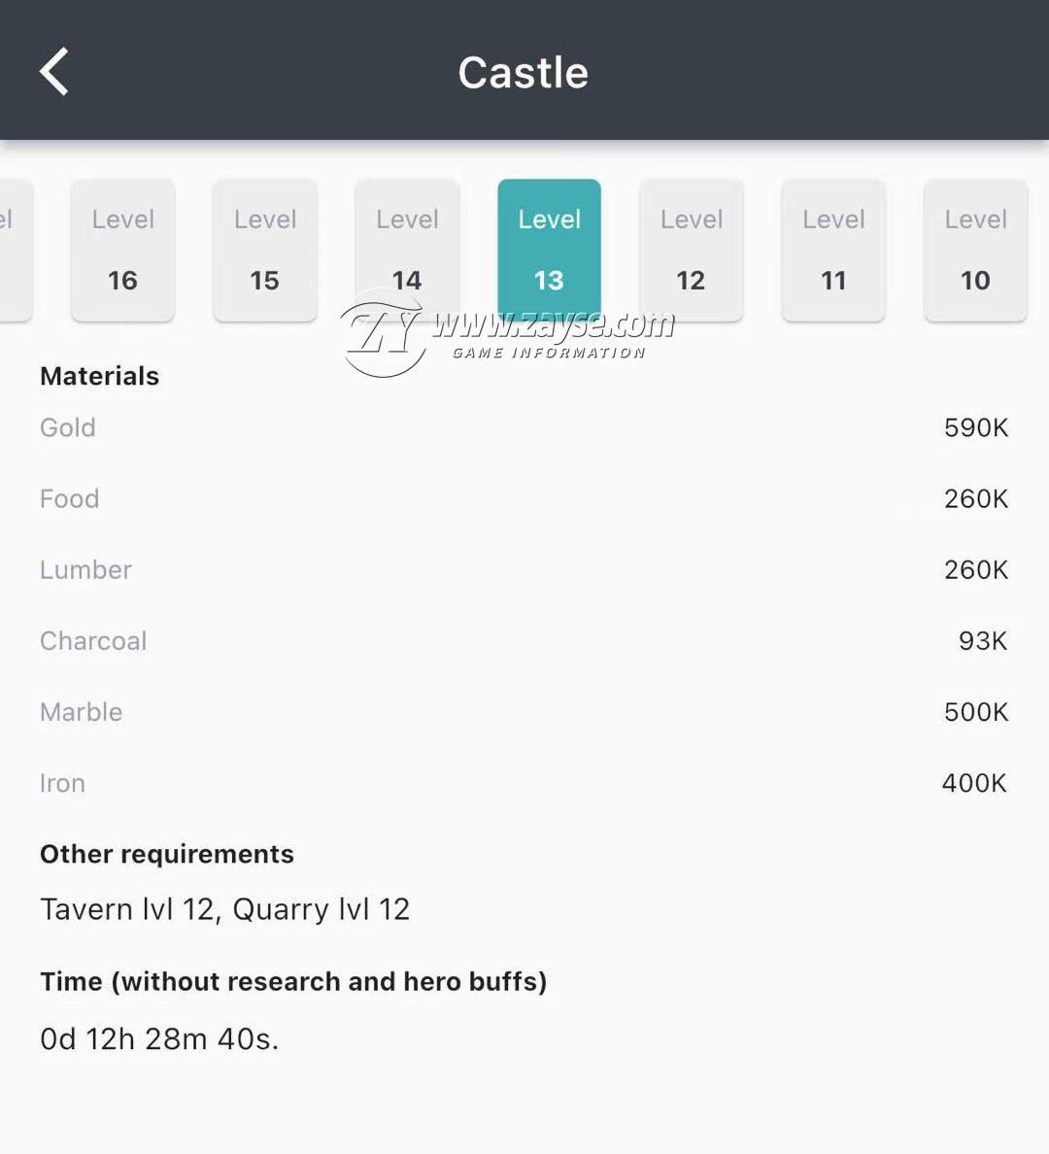This screenshot has height=1154, width=1049.
Task: Click the Castle page title
Action: click(x=524, y=72)
